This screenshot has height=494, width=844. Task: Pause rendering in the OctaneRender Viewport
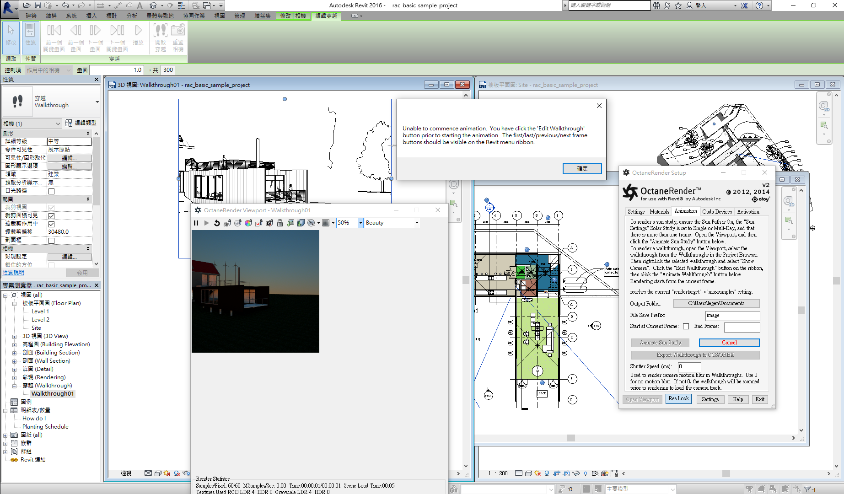196,223
